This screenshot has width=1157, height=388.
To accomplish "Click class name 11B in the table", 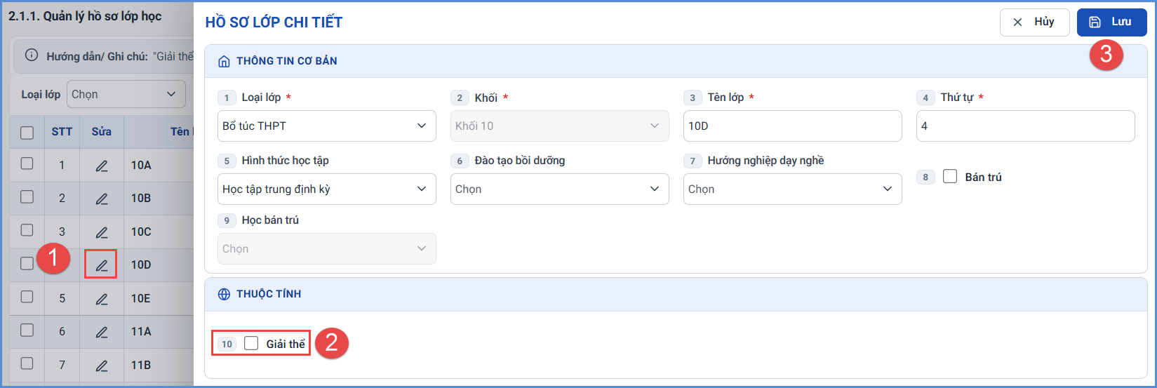I will pos(141,365).
